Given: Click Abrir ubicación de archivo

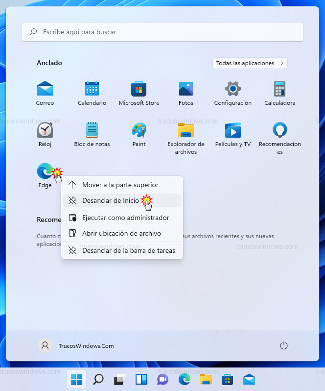Looking at the screenshot, I should (121, 233).
